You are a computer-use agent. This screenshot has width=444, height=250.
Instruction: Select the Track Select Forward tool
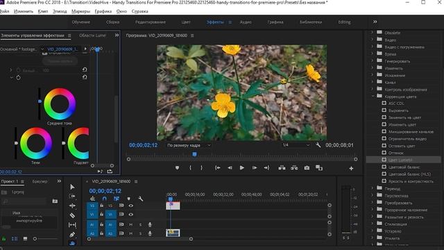tap(72, 196)
